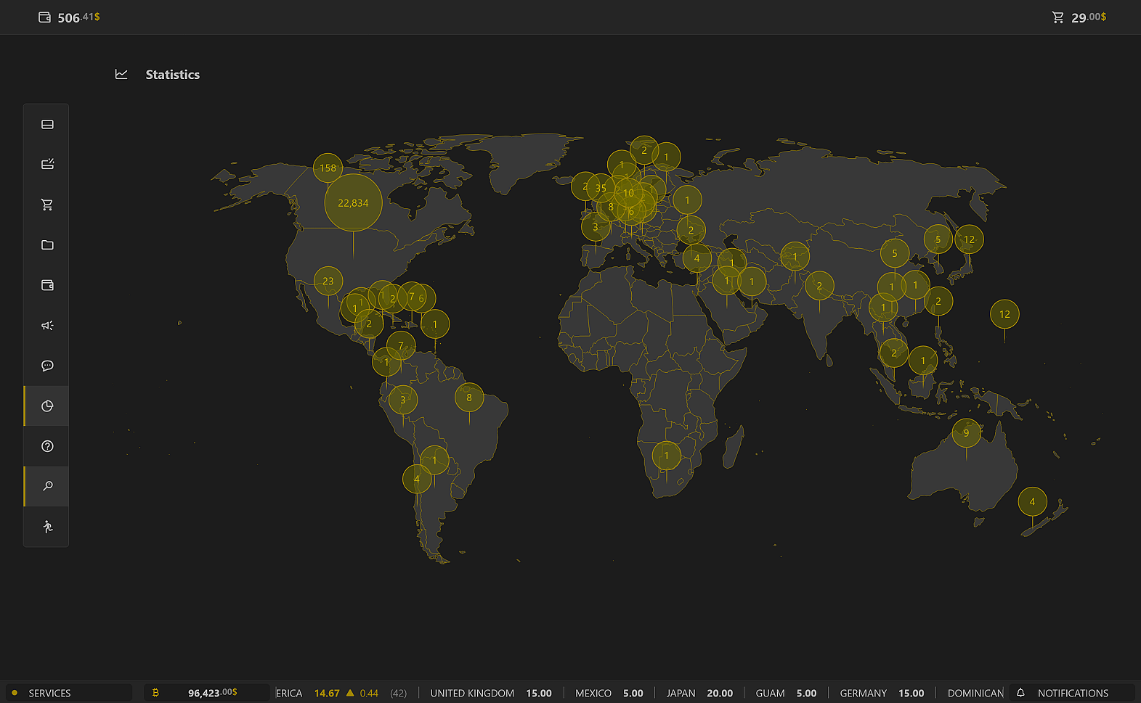Viewport: 1141px width, 703px height.
Task: Open the megaphone announcements icon
Action: pos(47,326)
